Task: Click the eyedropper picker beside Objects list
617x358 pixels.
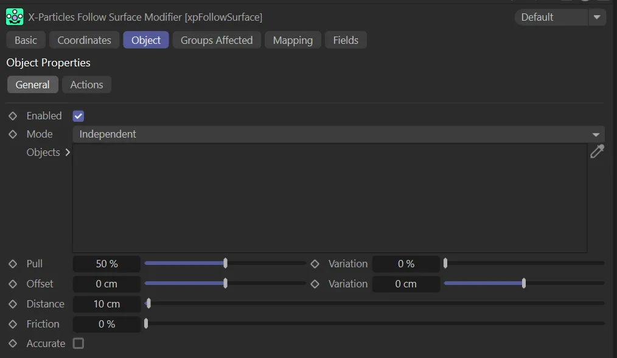Action: point(597,152)
